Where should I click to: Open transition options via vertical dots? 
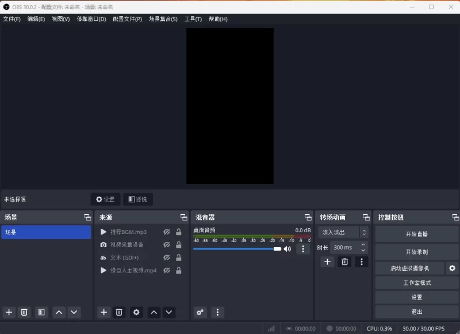(x=361, y=262)
